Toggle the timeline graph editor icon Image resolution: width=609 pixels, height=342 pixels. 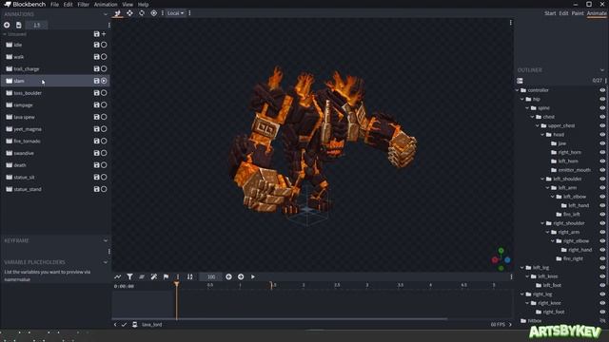tap(117, 276)
